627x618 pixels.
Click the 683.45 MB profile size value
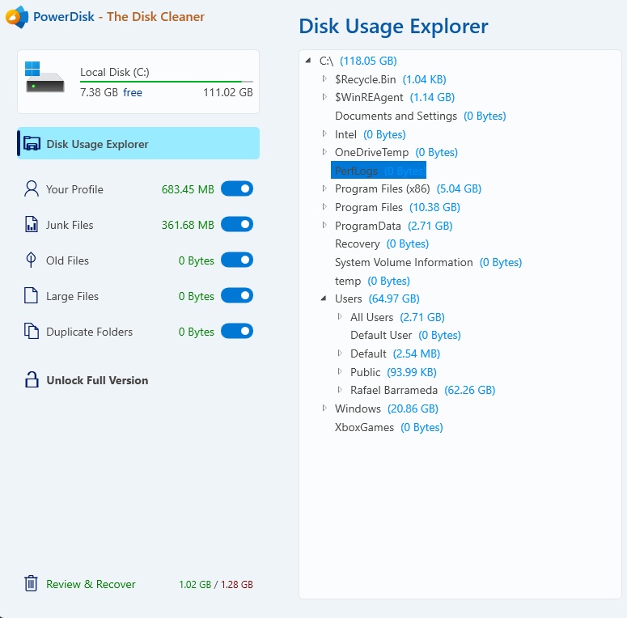click(188, 189)
